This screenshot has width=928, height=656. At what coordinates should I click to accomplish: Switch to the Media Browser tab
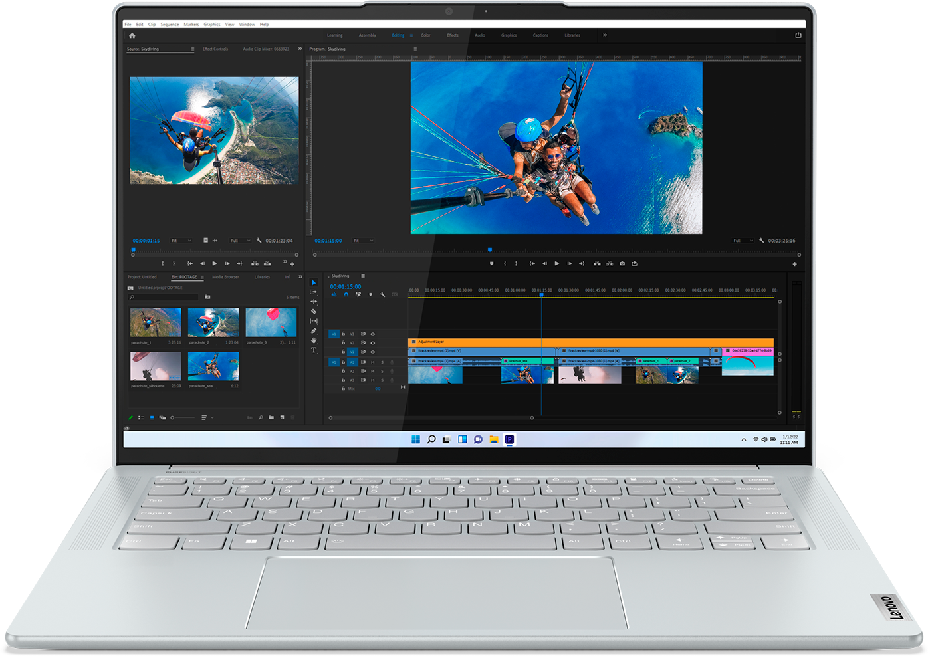(x=226, y=277)
